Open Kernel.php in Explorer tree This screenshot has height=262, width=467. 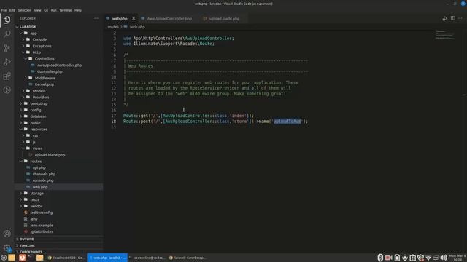[x=45, y=84]
